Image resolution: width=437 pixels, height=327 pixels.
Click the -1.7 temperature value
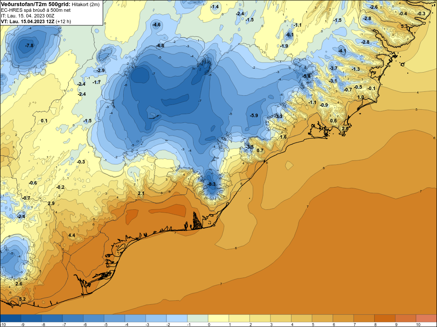[x=97, y=82]
